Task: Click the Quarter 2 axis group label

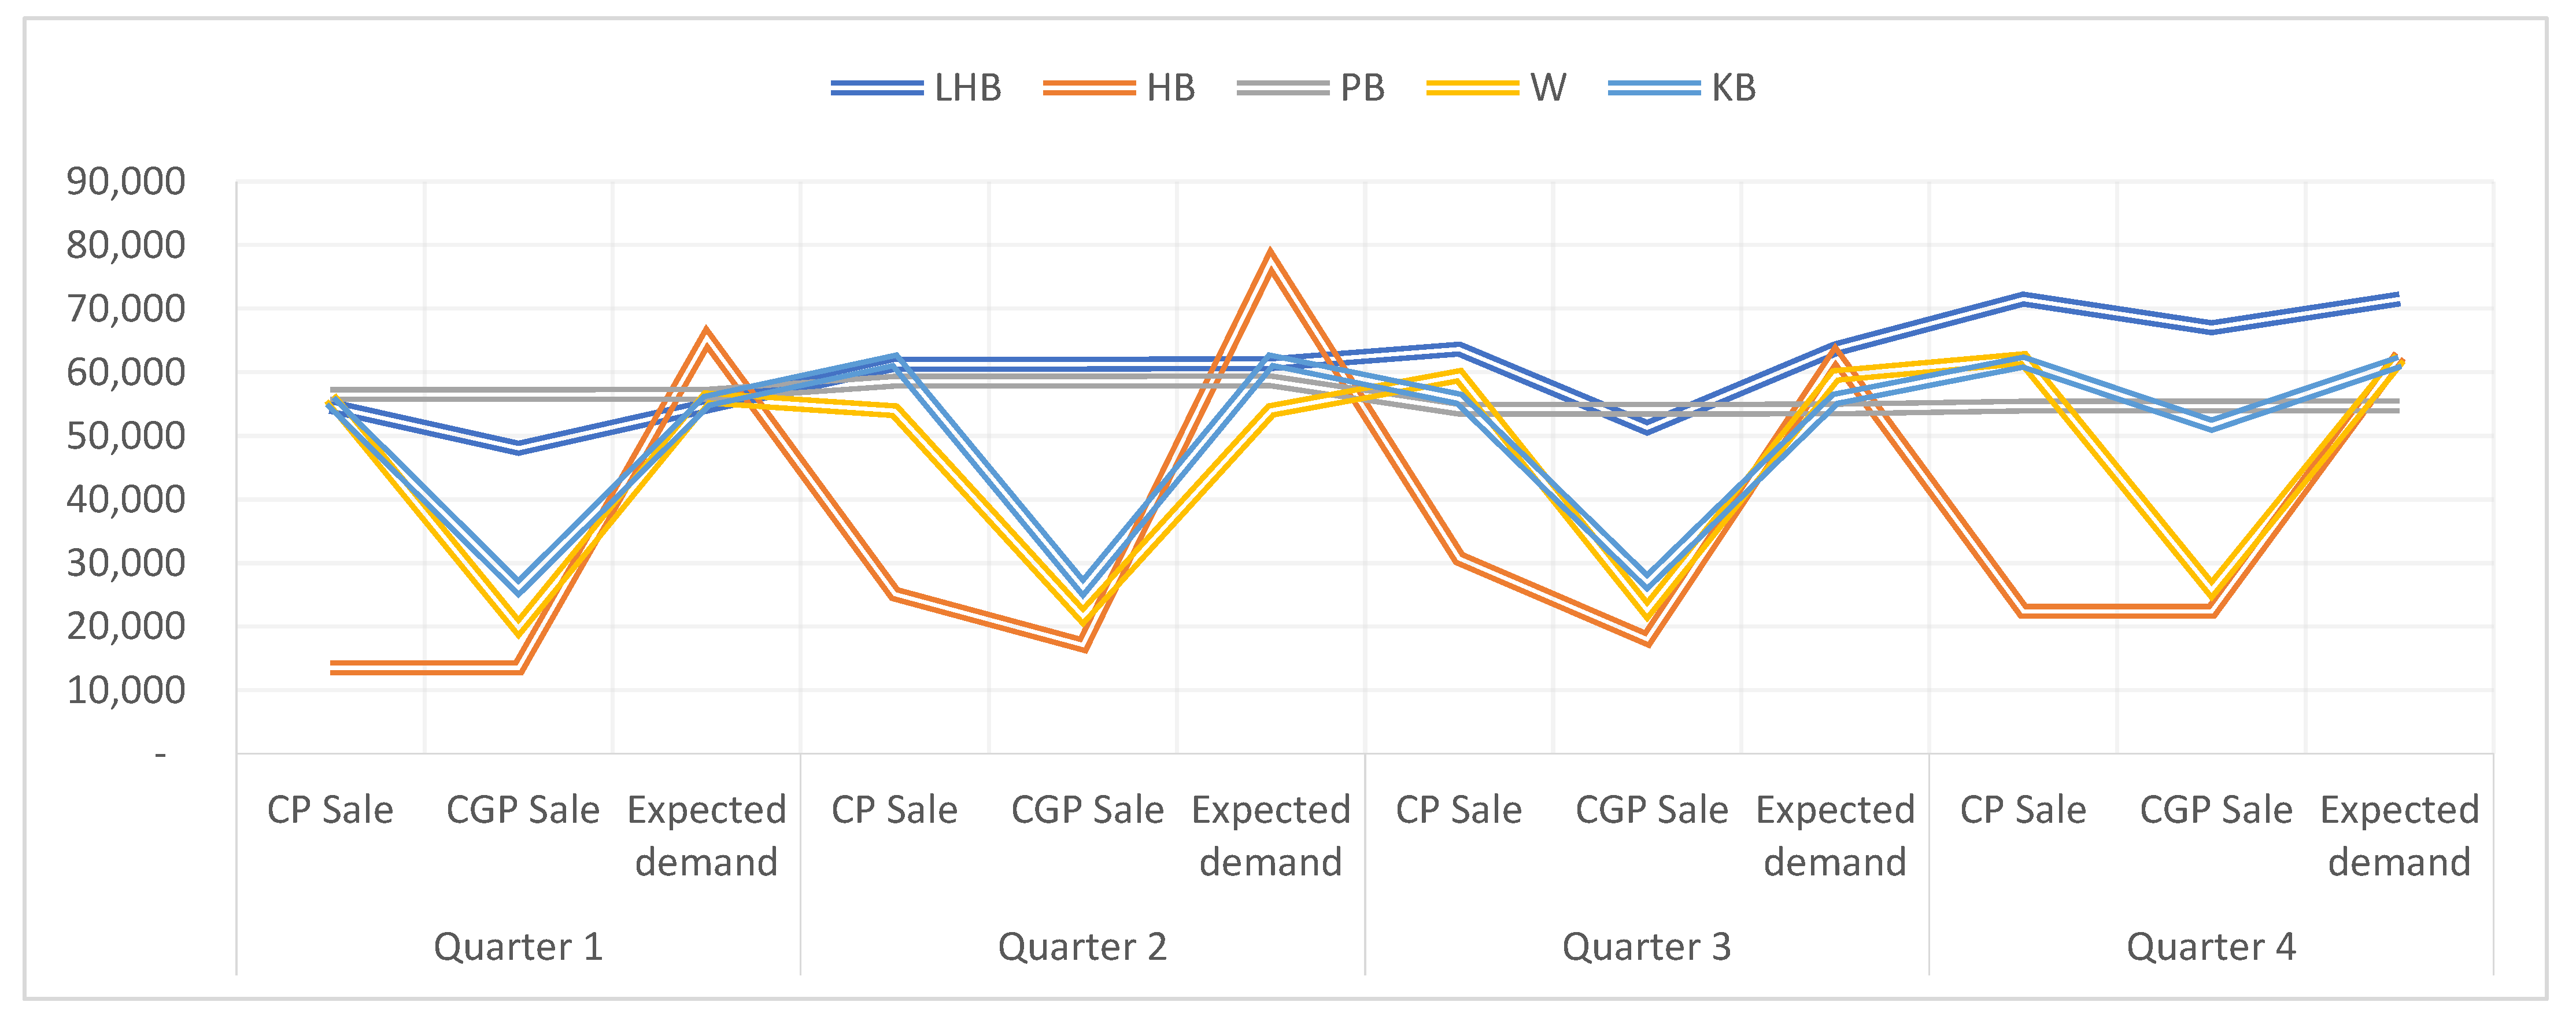Action: tap(1082, 946)
